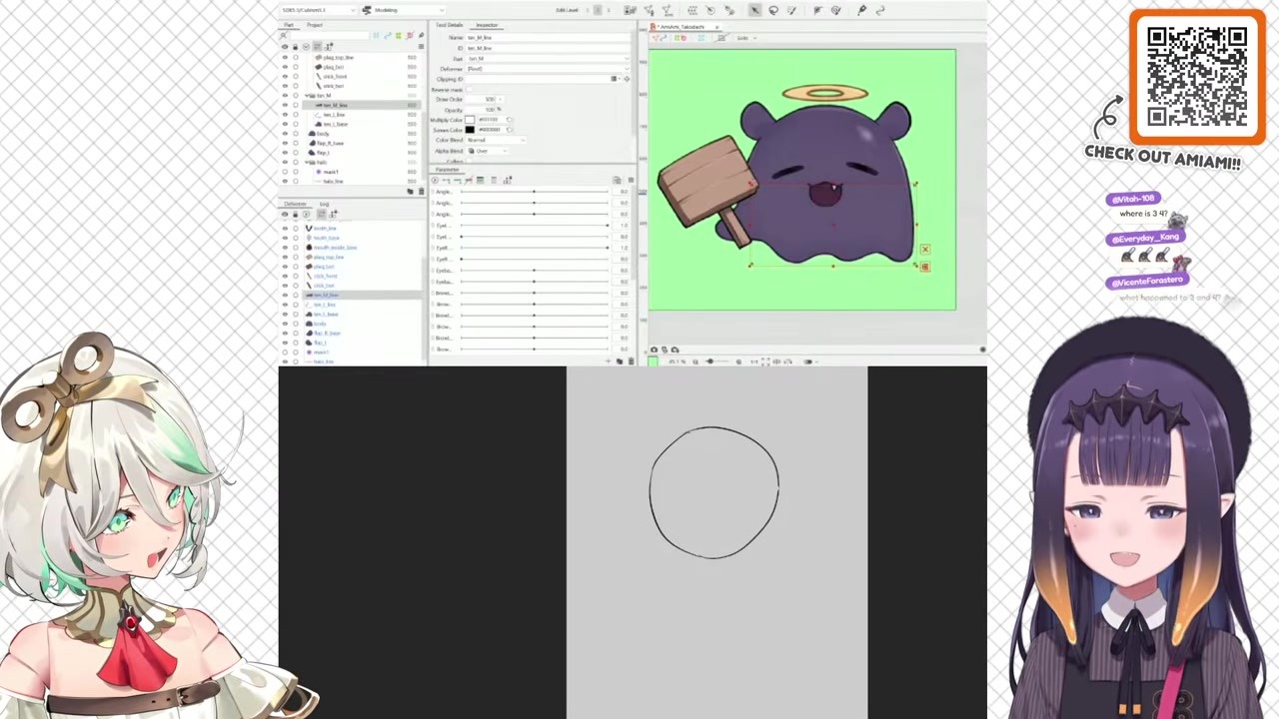1279x719 pixels.
Task: Select the Lasso selection tool
Action: [x=773, y=10]
